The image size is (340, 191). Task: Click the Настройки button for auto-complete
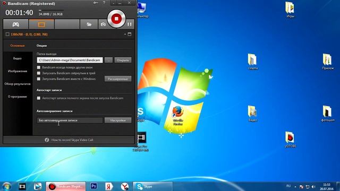(118, 120)
